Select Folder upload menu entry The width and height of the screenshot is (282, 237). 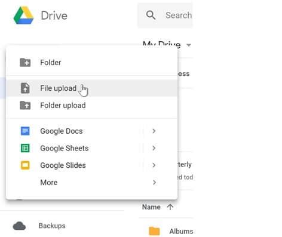[x=91, y=105]
